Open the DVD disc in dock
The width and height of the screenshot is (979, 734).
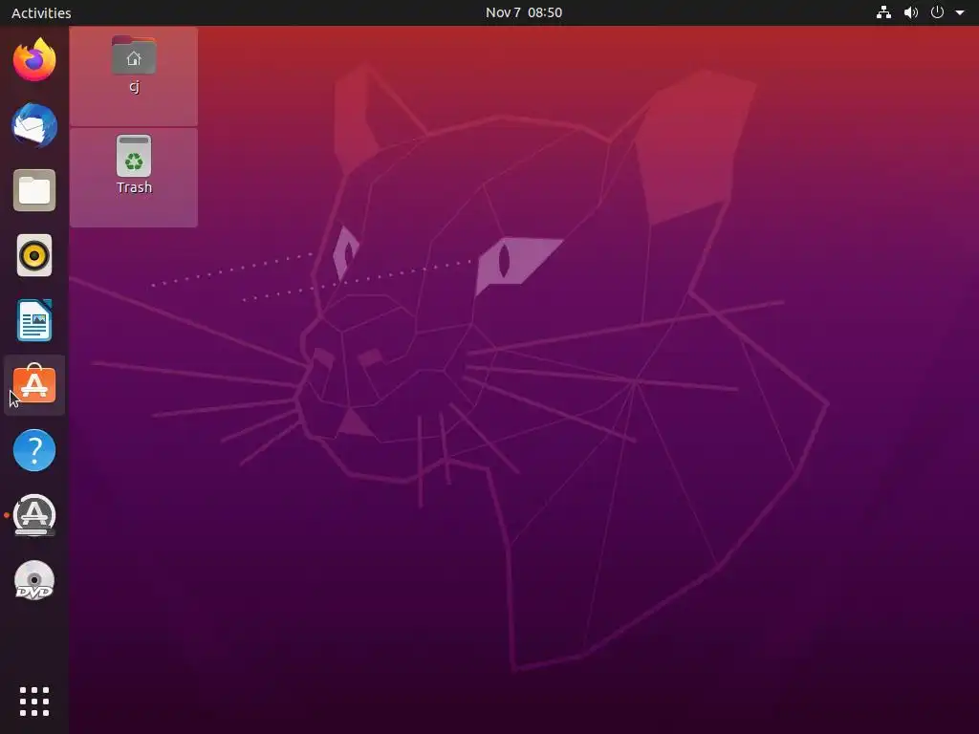34,580
